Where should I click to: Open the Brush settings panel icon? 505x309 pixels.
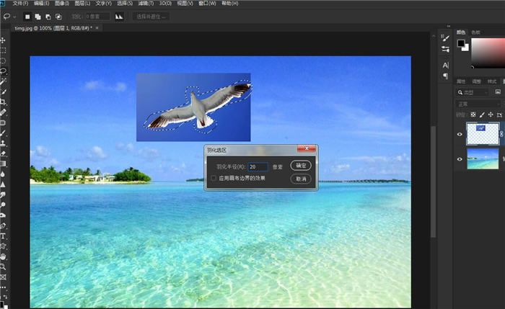[x=445, y=38]
